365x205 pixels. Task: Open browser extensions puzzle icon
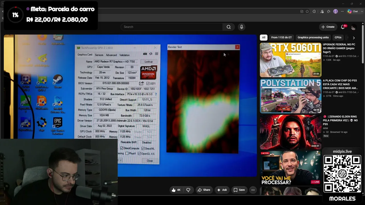pos(314,11)
